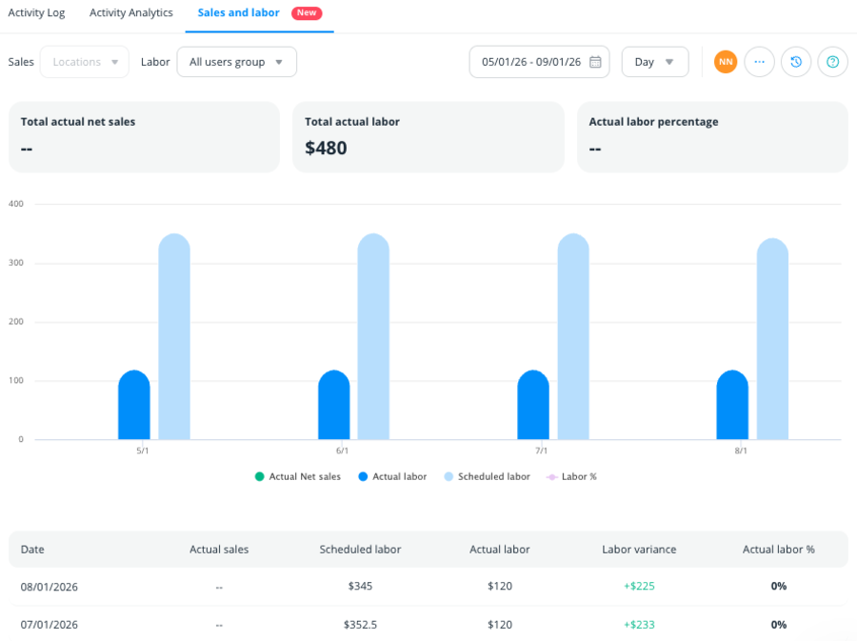Click the +$225 labor variance value
The height and width of the screenshot is (641, 857).
click(639, 586)
